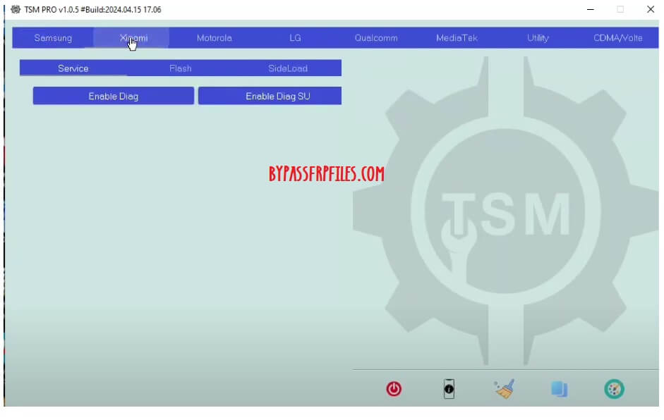This screenshot has height=420, width=664.
Task: Open the Utility tab
Action: pyautogui.click(x=537, y=38)
